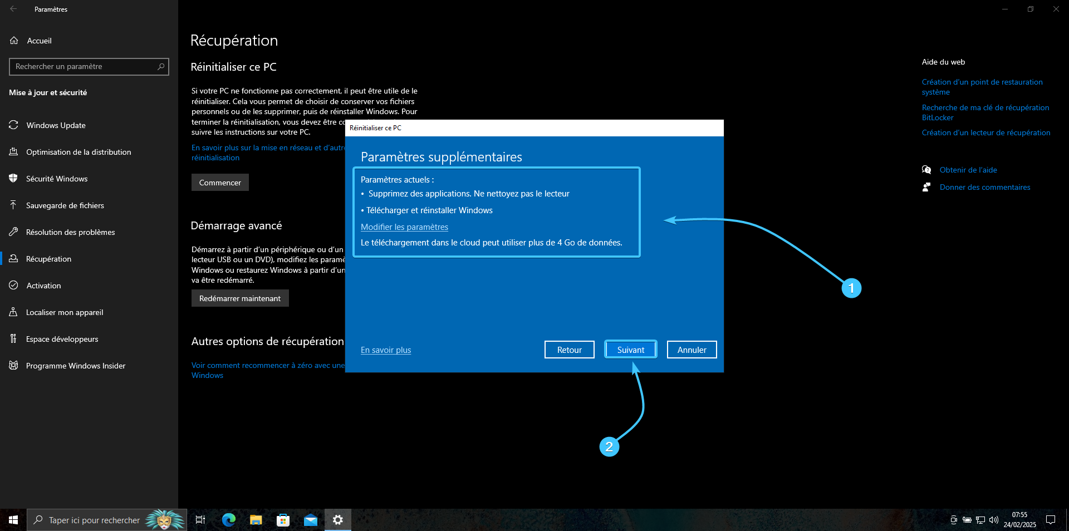Click the Donner des commentaires link
This screenshot has width=1069, height=531.
[985, 187]
